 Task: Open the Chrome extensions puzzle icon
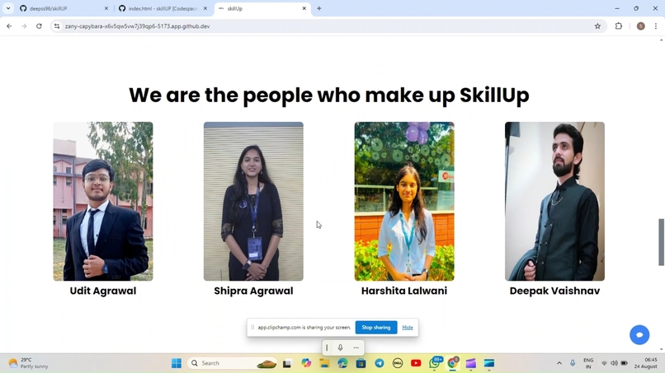[x=619, y=26]
